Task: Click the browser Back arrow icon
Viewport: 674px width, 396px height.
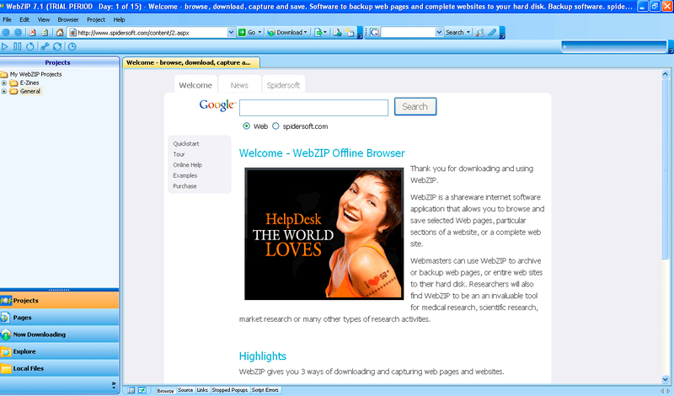Action: 6,32
